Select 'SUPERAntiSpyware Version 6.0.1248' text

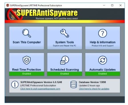[41, 82]
